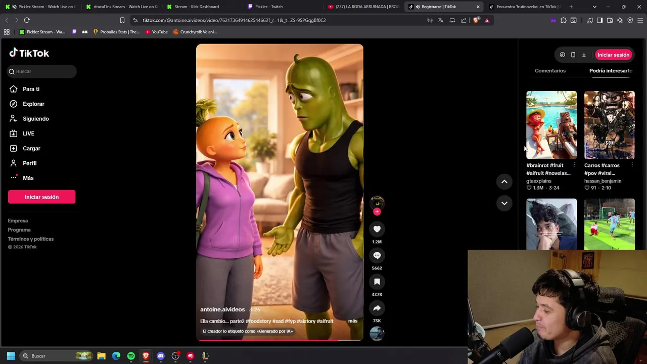
Task: Click the #foodstory hashtag
Action: pyautogui.click(x=258, y=321)
